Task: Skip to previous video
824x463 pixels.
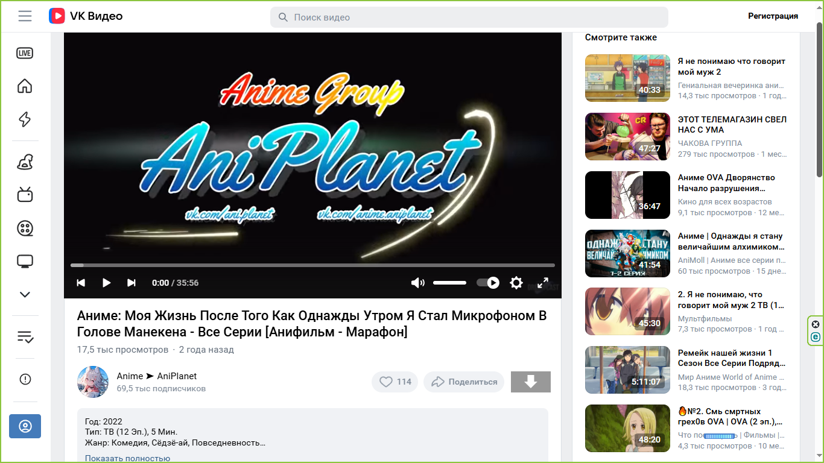Action: 81,283
